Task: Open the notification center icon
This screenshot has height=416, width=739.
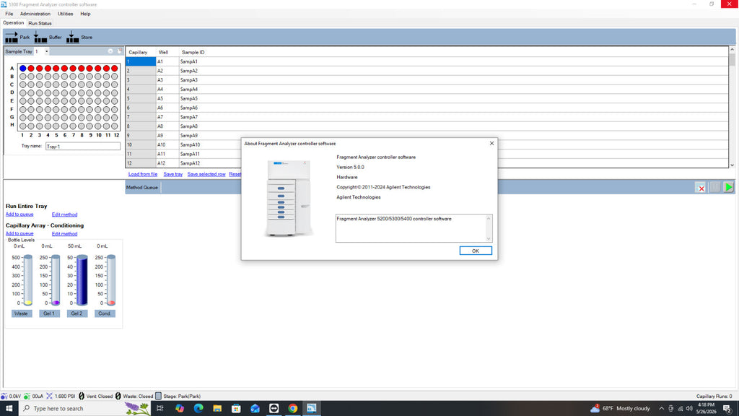Action: tap(727, 409)
